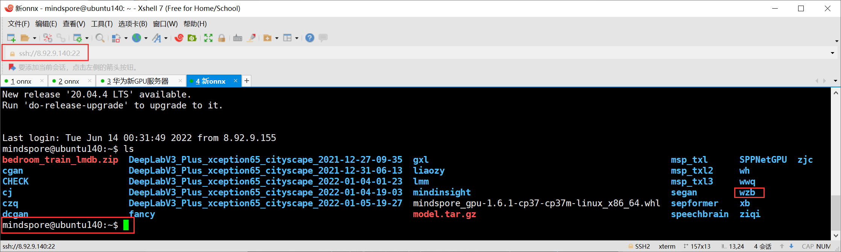This screenshot has width=841, height=252.
Task: Open the help question mark icon
Action: pyautogui.click(x=310, y=38)
